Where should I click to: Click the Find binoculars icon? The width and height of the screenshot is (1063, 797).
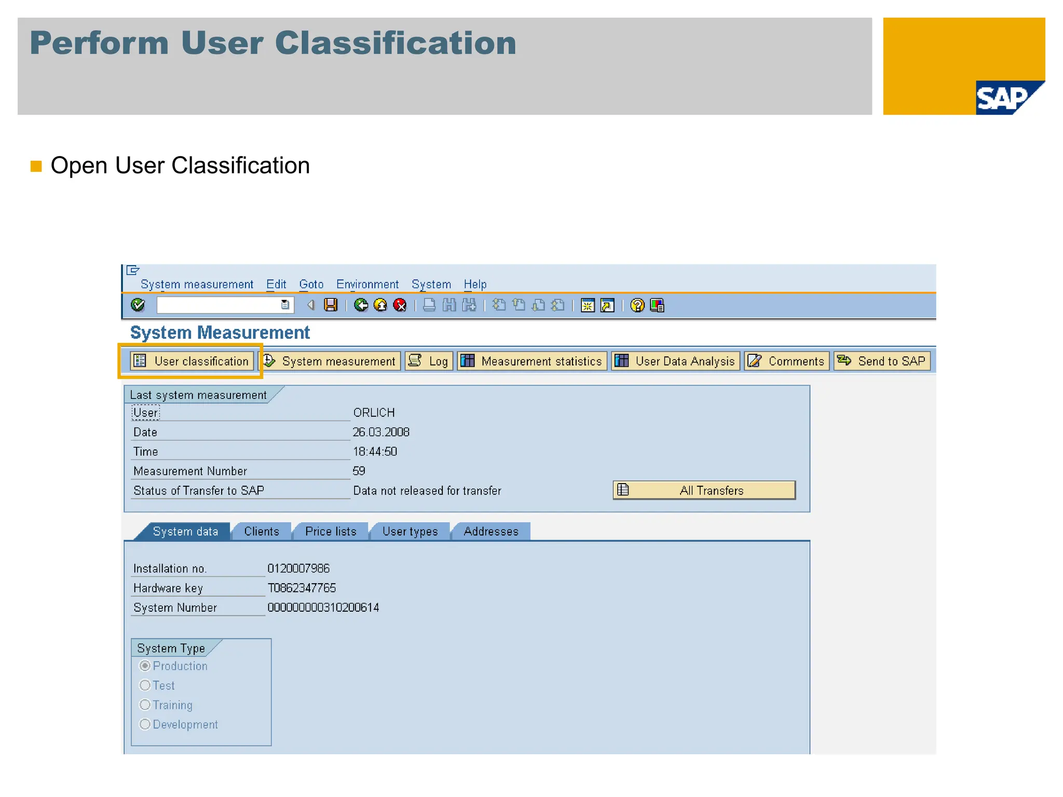point(449,305)
